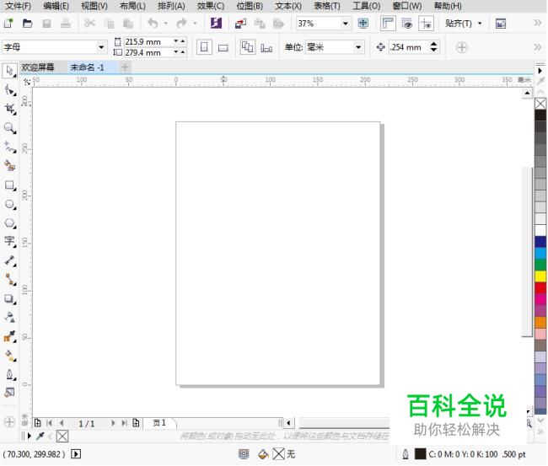Image resolution: width=548 pixels, height=466 pixels.
Task: Toggle apply layout to current page
Action: (266, 47)
